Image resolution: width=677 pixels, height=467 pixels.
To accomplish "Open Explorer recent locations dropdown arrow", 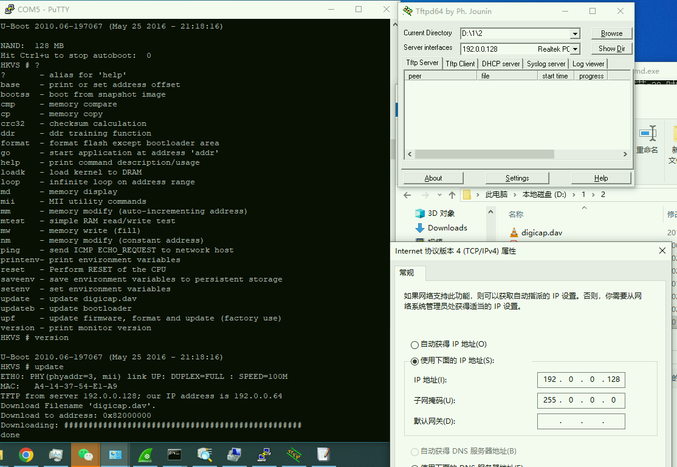I will click(x=439, y=195).
